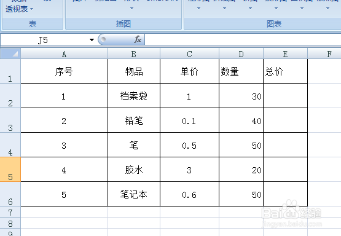This screenshot has width=341, height=236.
Task: Select the empty 总价 cell for 胶水
Action: pyautogui.click(x=285, y=170)
